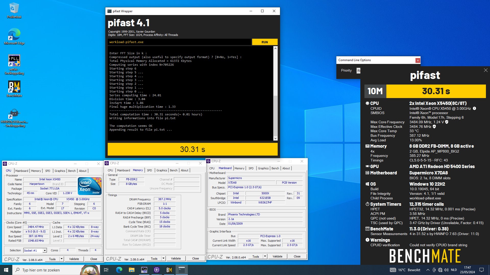Switch to pifast console taskbar app
490x275 pixels.
(181, 270)
